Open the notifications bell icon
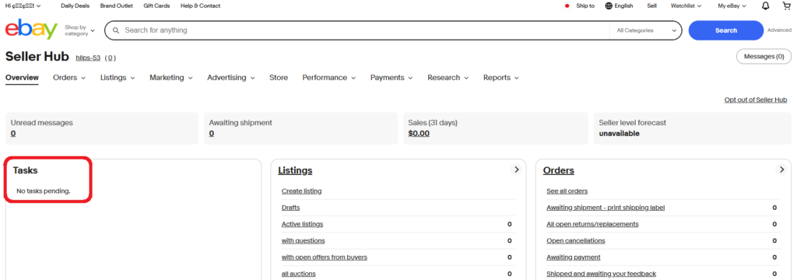This screenshot has height=280, width=797. click(766, 6)
